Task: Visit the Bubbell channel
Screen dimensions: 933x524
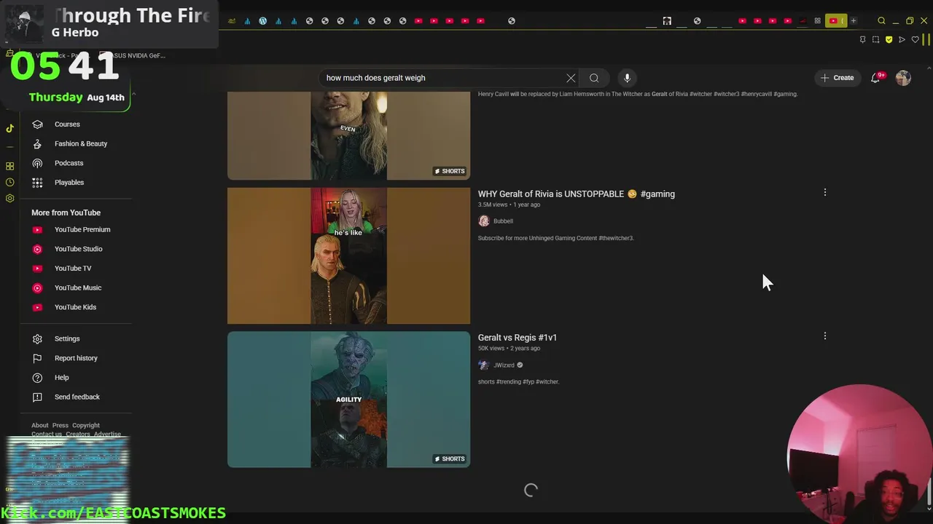Action: 503,221
